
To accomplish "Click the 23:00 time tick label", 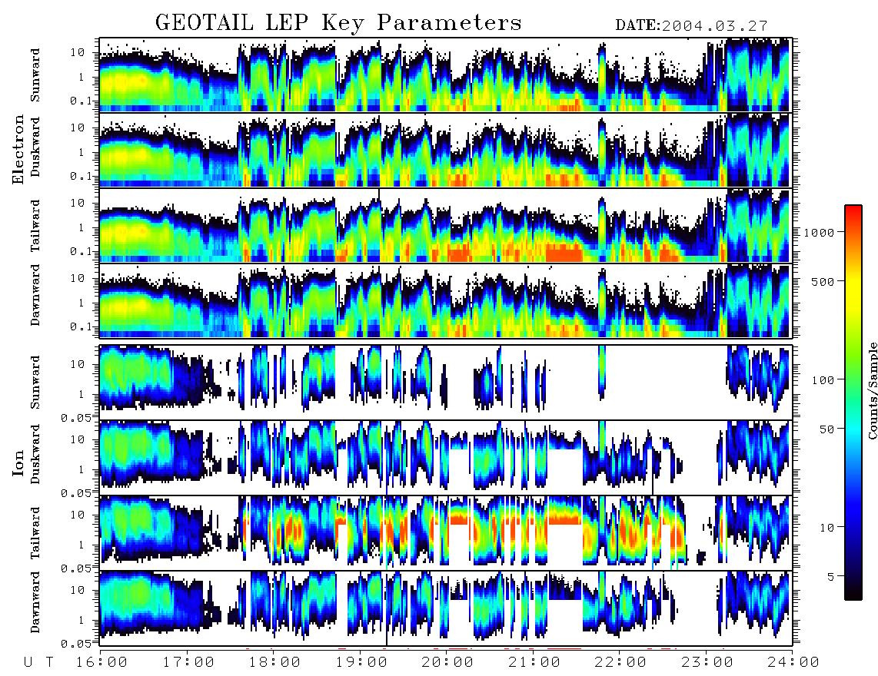I will pyautogui.click(x=707, y=662).
